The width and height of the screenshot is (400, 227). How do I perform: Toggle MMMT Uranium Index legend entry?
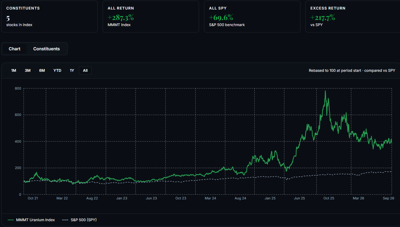click(x=31, y=220)
